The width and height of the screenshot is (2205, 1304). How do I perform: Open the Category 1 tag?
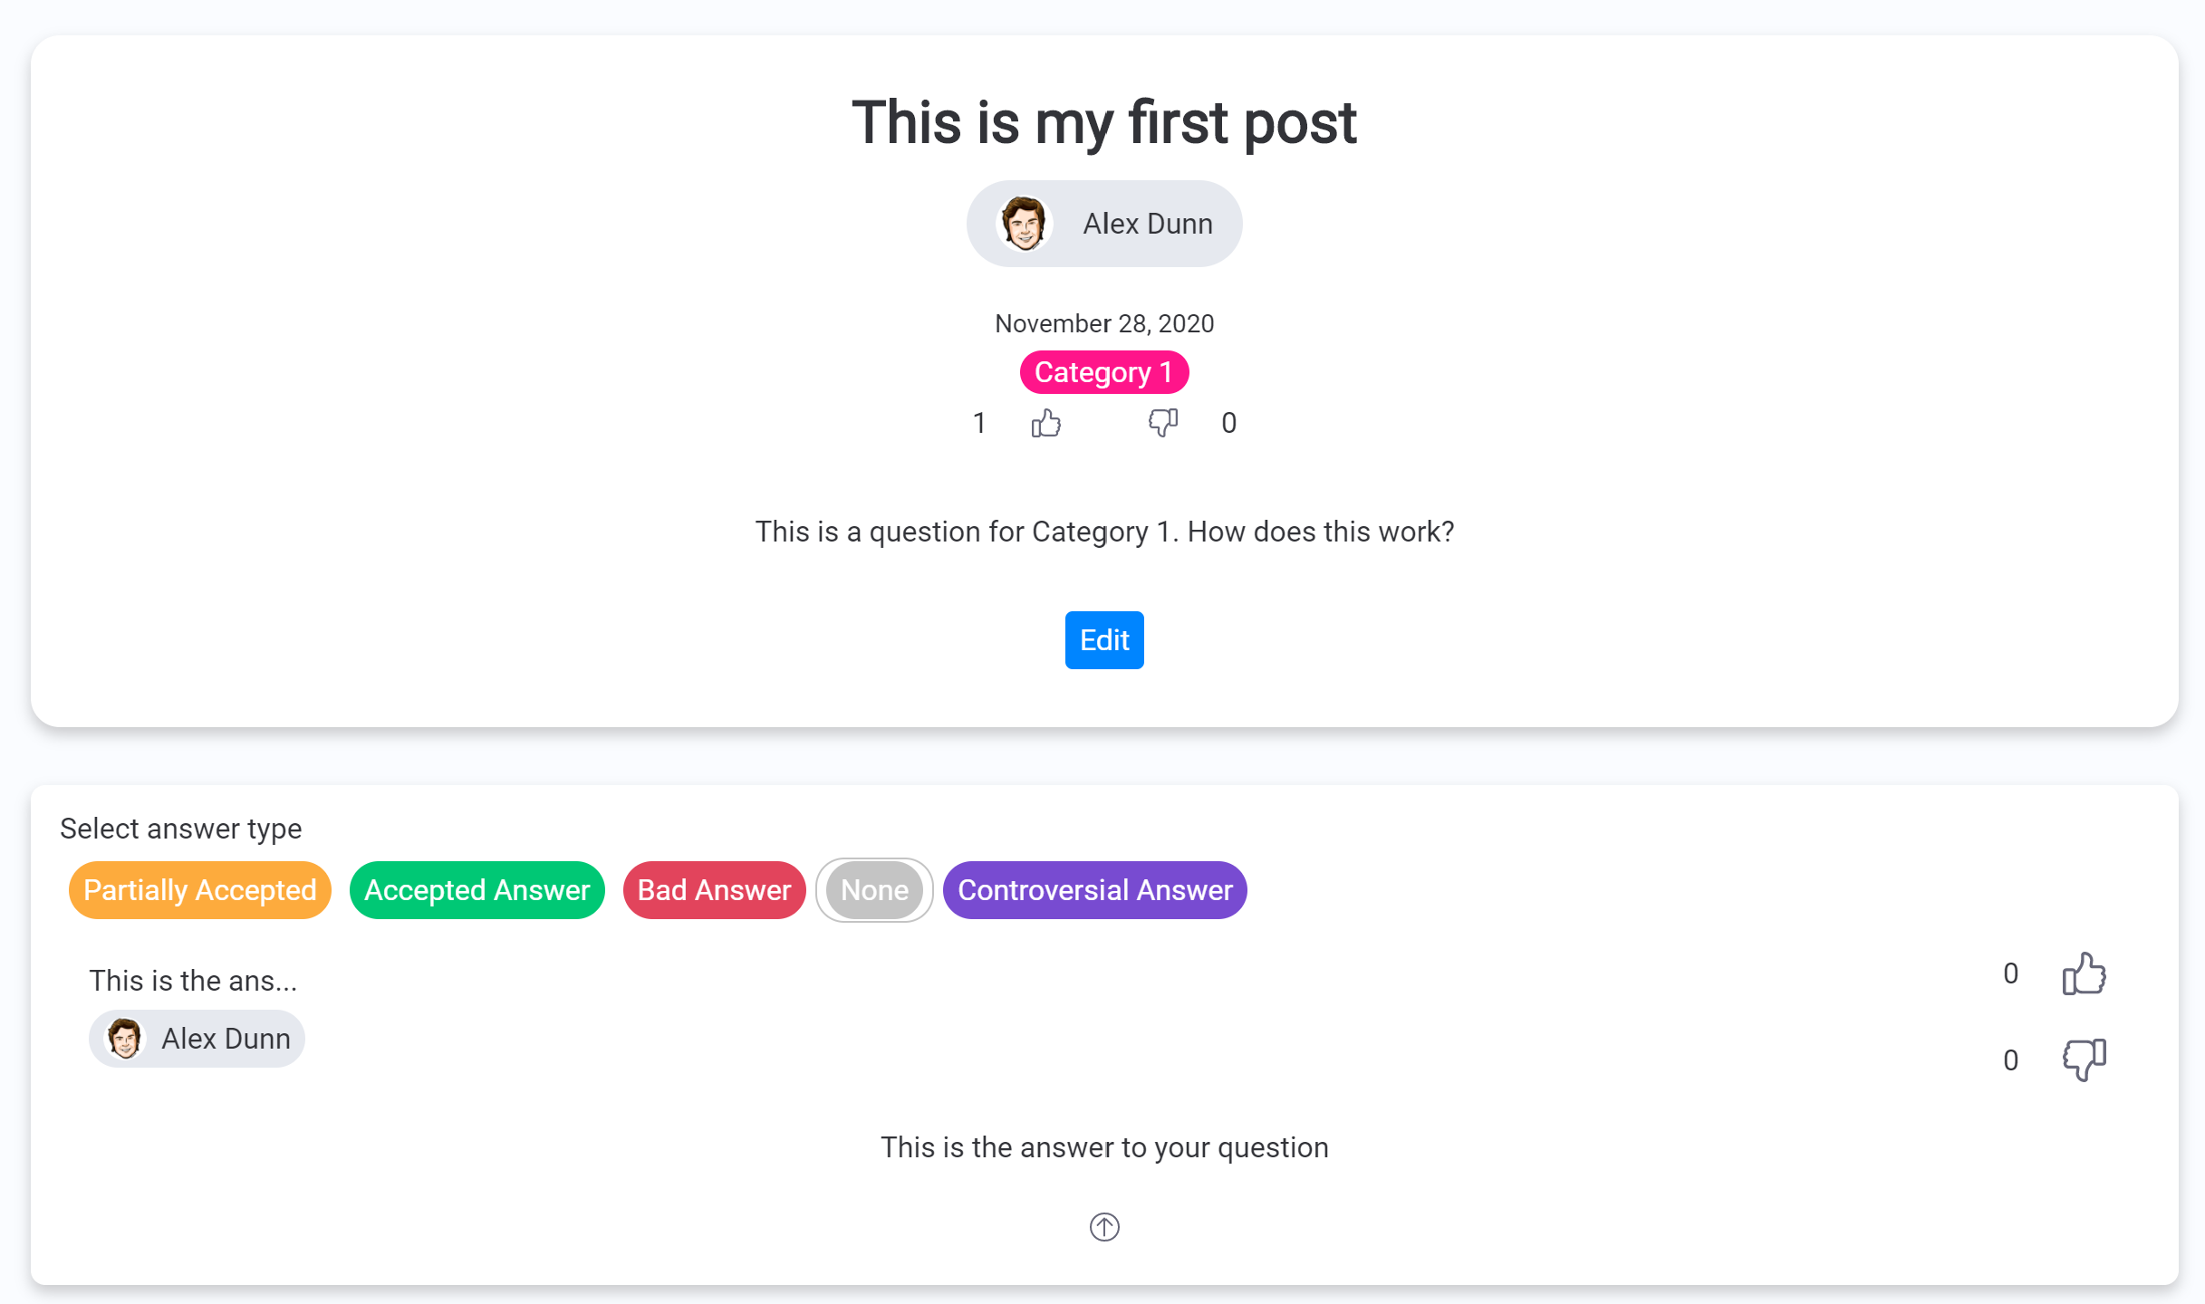point(1103,372)
